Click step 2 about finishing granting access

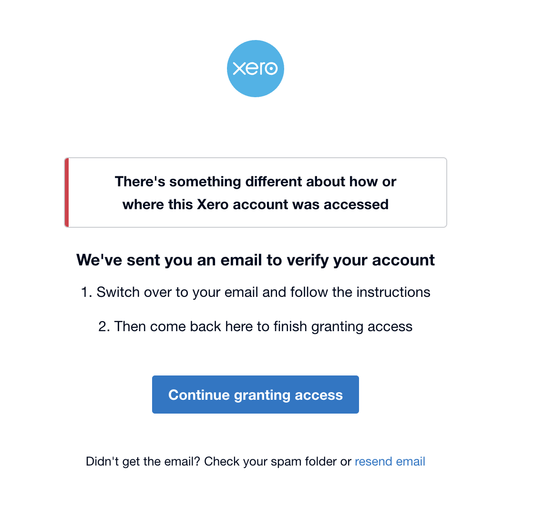click(x=256, y=326)
